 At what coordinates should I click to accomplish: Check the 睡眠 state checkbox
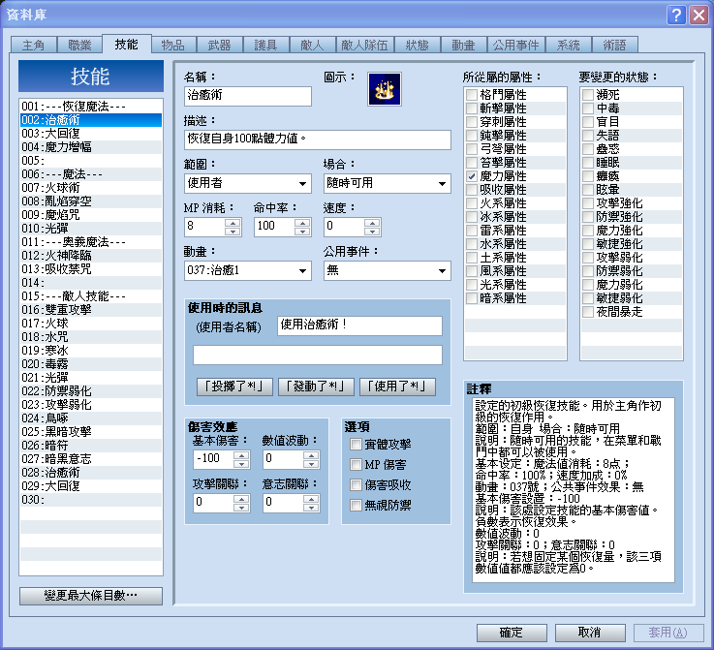[x=588, y=163]
